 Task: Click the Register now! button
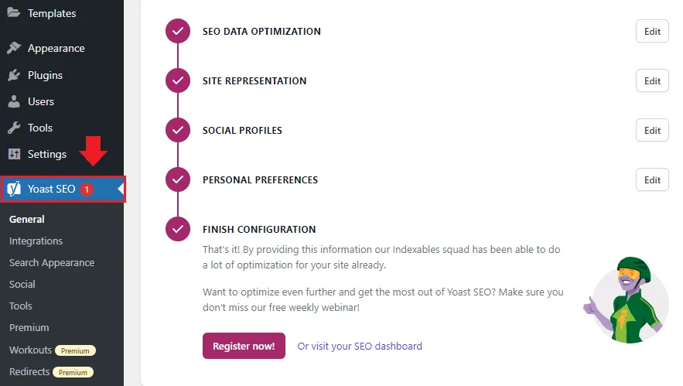click(244, 346)
